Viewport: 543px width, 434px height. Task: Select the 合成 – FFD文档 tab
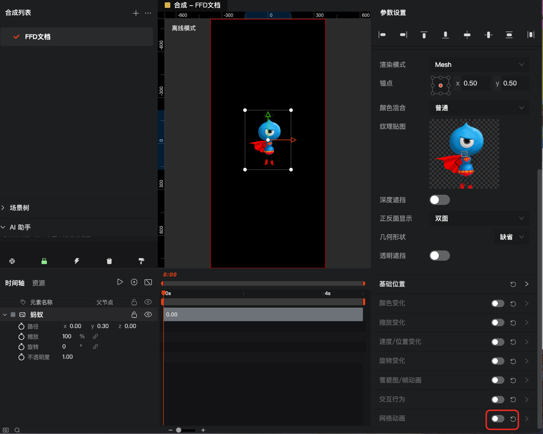pos(193,5)
